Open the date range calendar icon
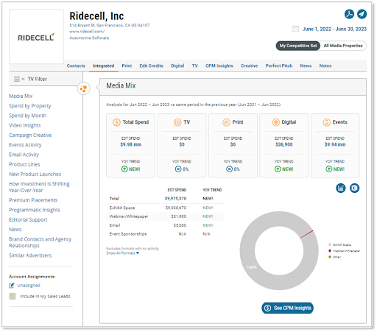 (295, 29)
